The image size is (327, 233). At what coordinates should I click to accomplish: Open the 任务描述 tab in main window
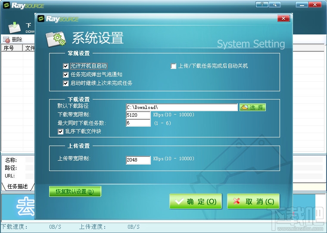click(18, 186)
